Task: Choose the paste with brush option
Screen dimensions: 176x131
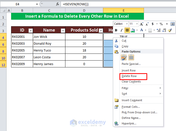Action: click(124, 57)
